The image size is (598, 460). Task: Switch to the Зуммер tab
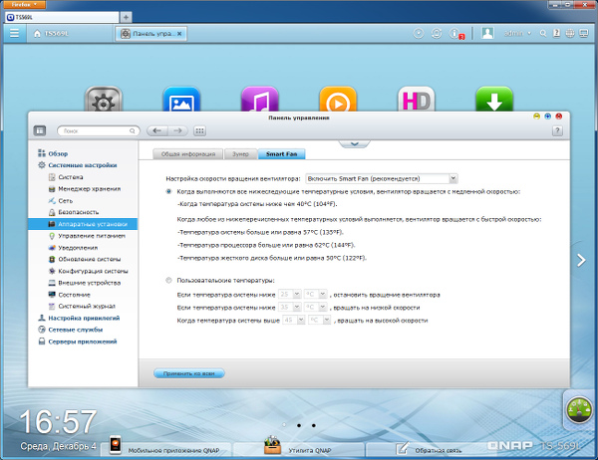click(240, 154)
